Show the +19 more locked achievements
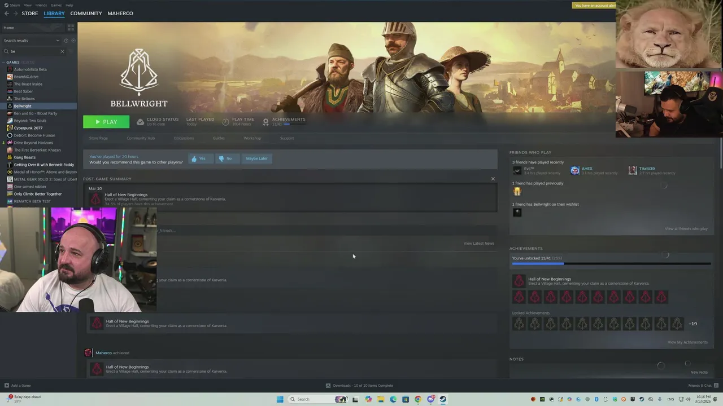The height and width of the screenshot is (406, 723). (693, 324)
